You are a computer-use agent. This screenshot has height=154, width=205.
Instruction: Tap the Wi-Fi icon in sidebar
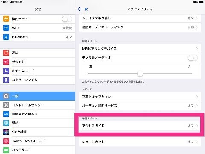(x=6, y=28)
